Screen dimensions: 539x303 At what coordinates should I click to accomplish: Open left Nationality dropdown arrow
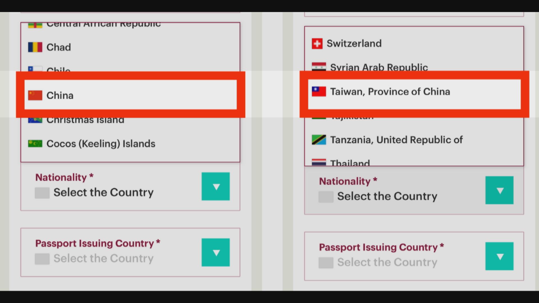click(x=216, y=187)
